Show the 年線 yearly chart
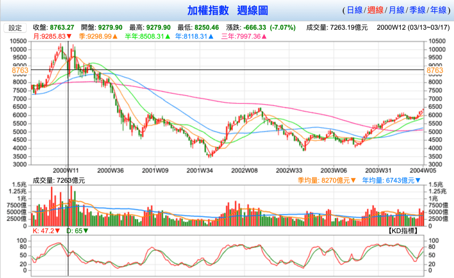The height and width of the screenshot is (278, 454). (438, 10)
